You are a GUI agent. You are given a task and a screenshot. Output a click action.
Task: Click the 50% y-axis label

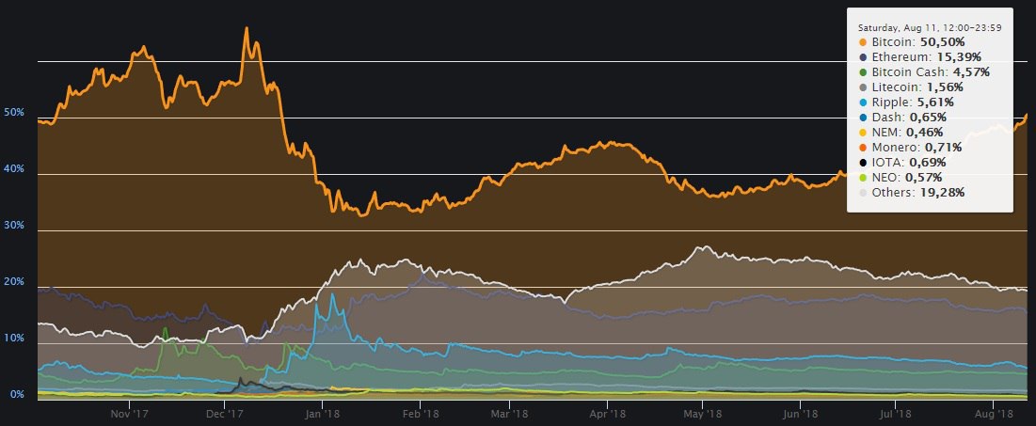[14, 113]
